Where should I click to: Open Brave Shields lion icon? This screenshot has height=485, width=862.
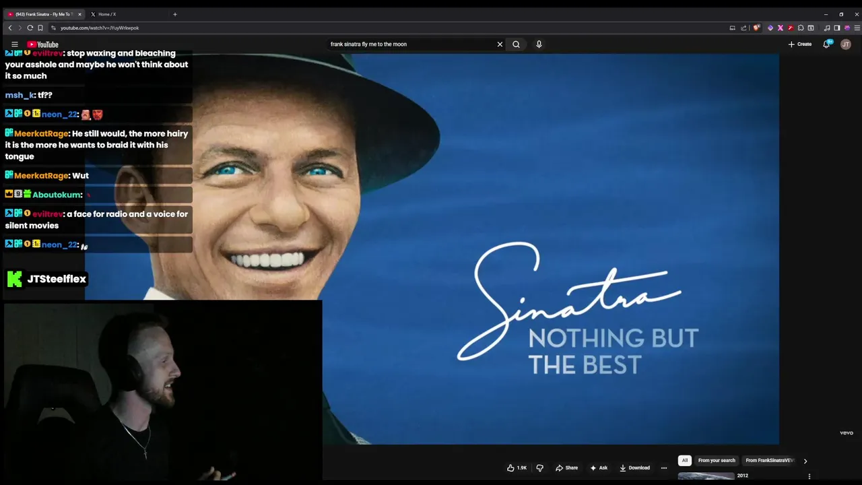[x=757, y=28]
